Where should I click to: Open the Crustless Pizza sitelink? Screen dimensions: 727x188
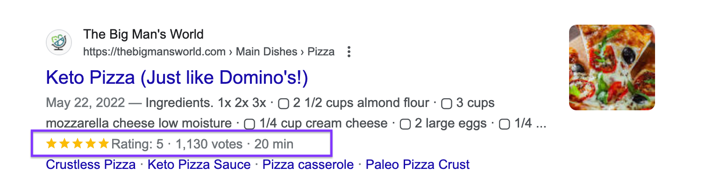91,164
